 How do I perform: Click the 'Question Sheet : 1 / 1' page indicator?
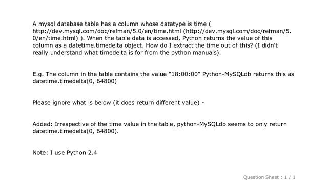(269, 177)
